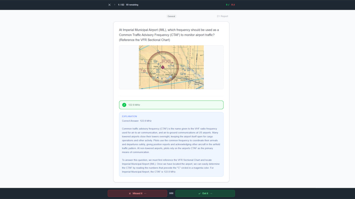Image resolution: width=355 pixels, height=199 pixels.
Task: Open the VFR Sectional Chart image
Action: pyautogui.click(x=171, y=67)
